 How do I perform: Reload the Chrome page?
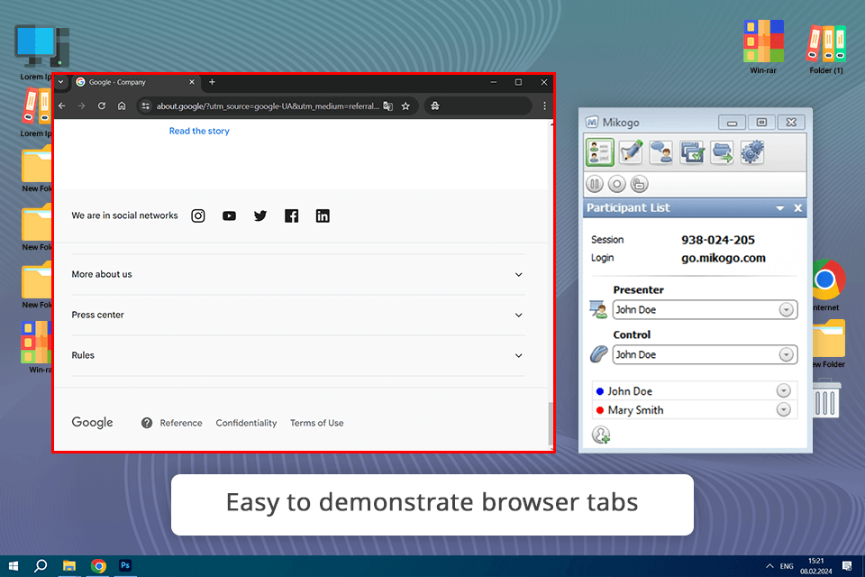[102, 106]
